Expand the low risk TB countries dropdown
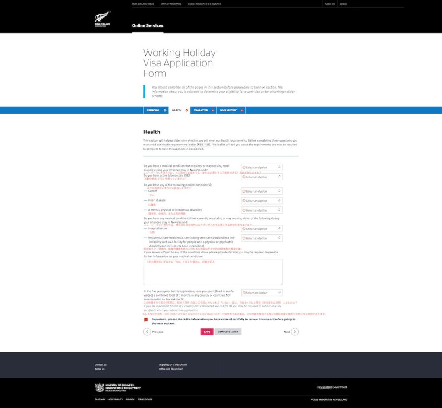 [262, 293]
